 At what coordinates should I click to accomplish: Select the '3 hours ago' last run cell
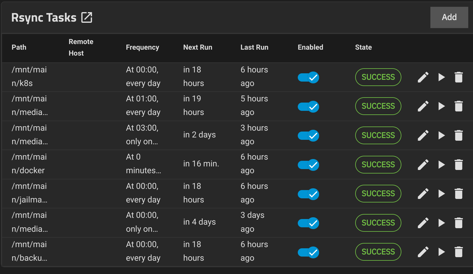tap(254, 135)
